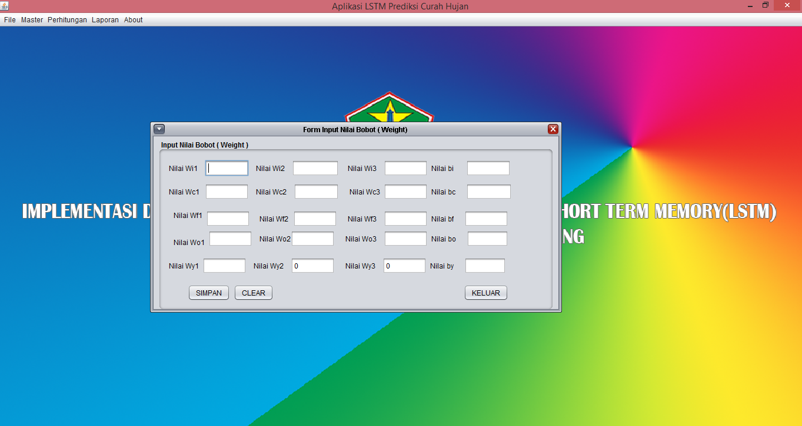The width and height of the screenshot is (802, 426).
Task: Click inside the Nilai by input field
Action: click(485, 265)
